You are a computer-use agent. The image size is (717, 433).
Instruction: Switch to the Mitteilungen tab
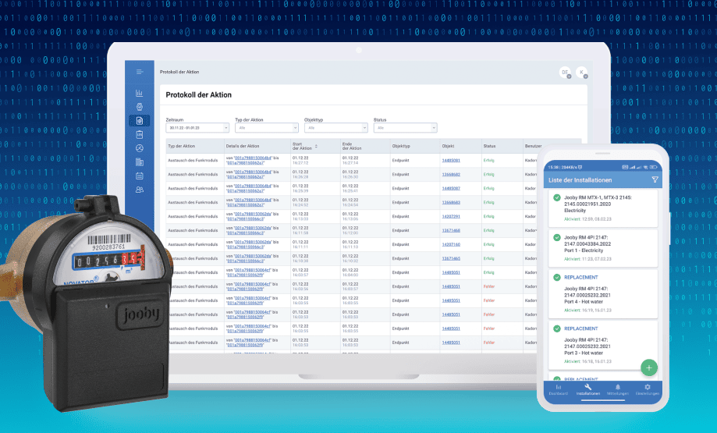(x=617, y=389)
